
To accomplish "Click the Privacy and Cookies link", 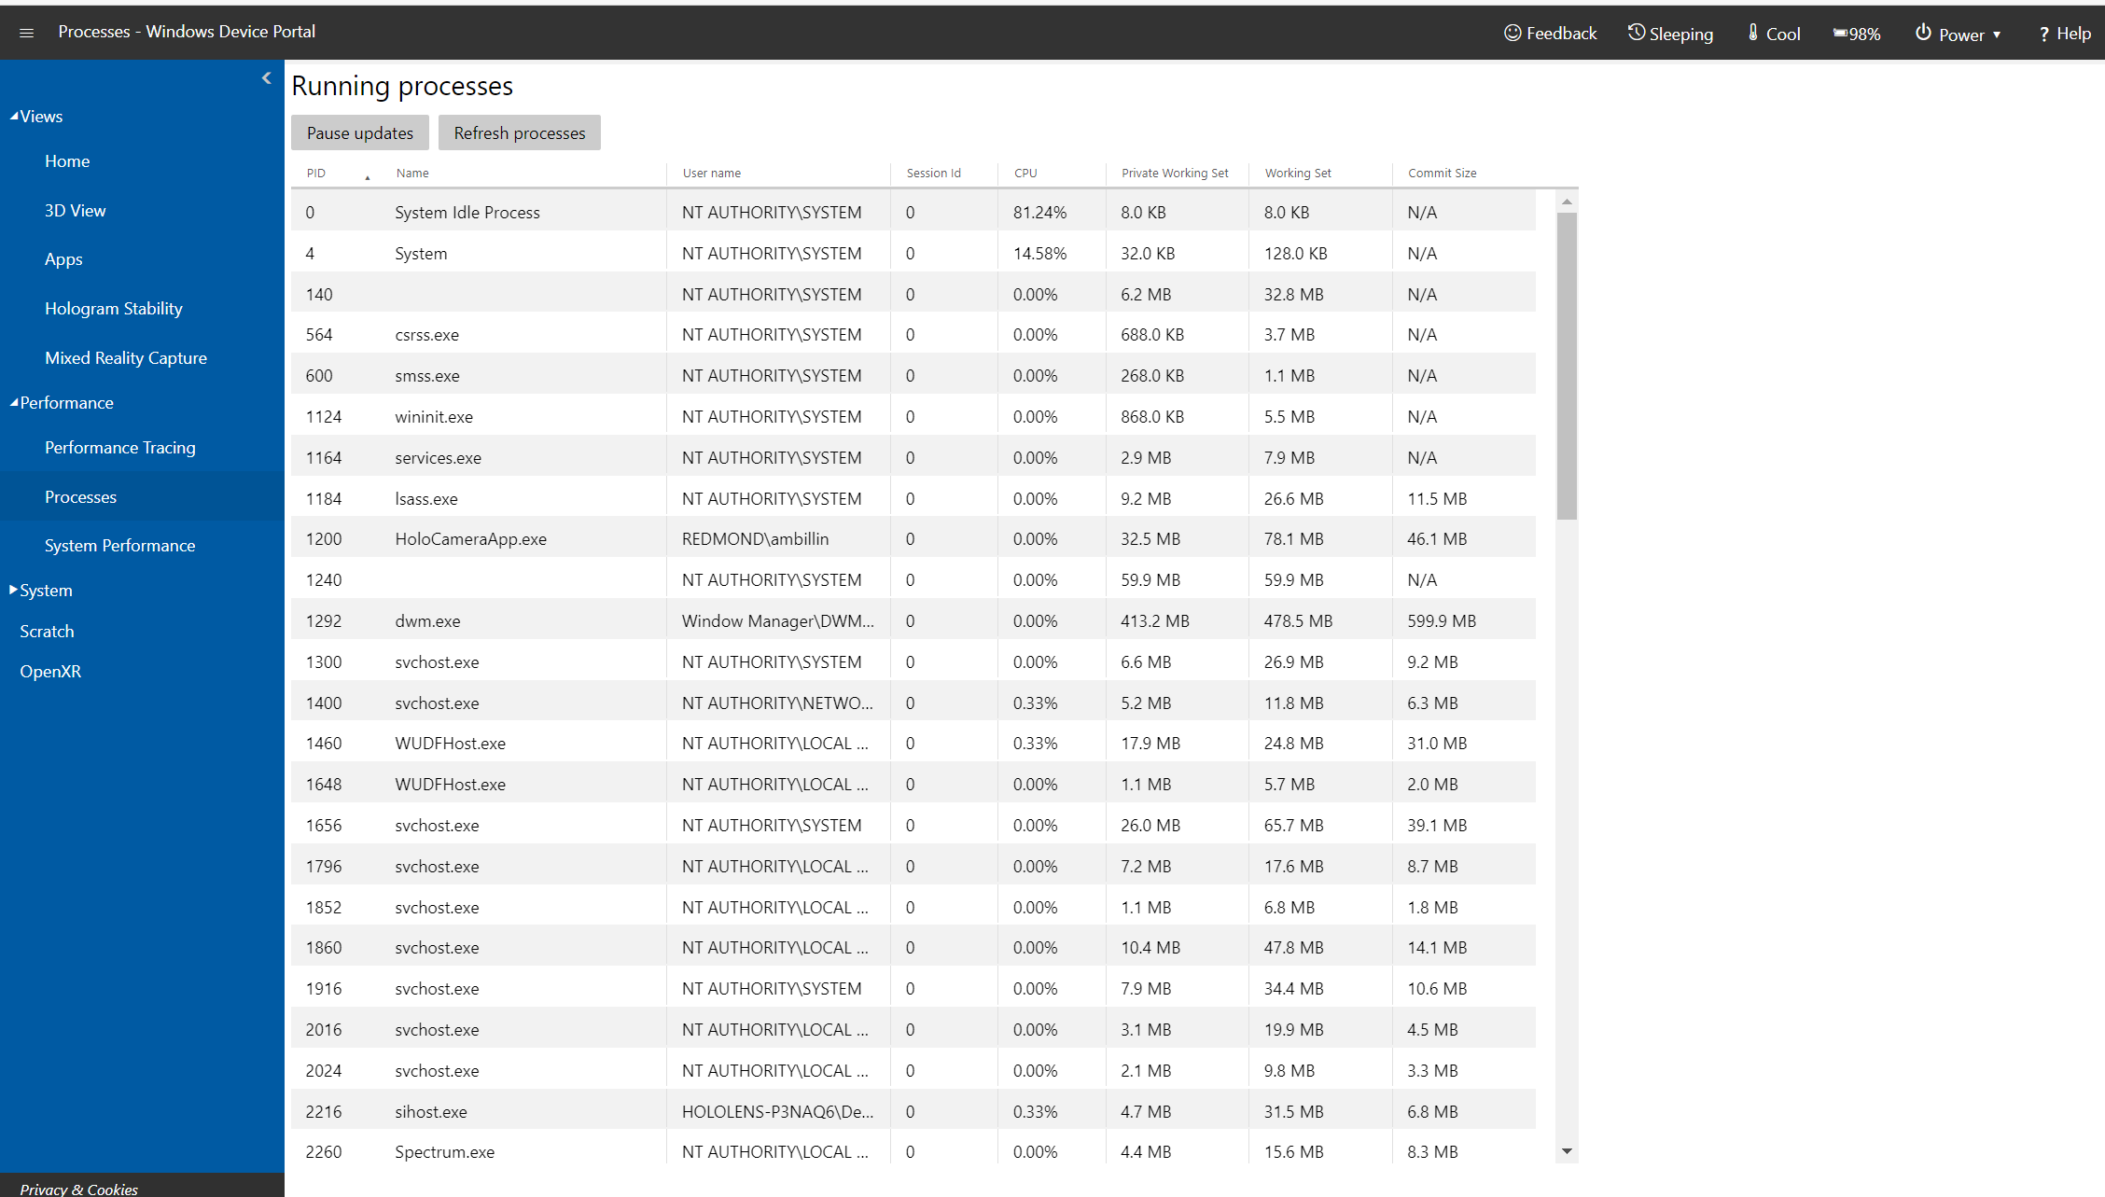I will (x=77, y=1189).
